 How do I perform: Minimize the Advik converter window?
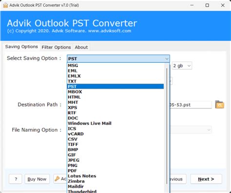point(192,5)
